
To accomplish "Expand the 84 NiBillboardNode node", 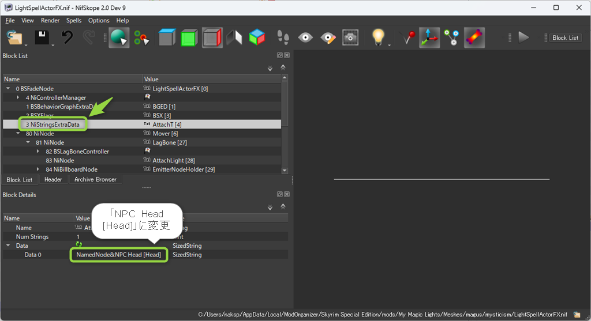I will pos(38,169).
